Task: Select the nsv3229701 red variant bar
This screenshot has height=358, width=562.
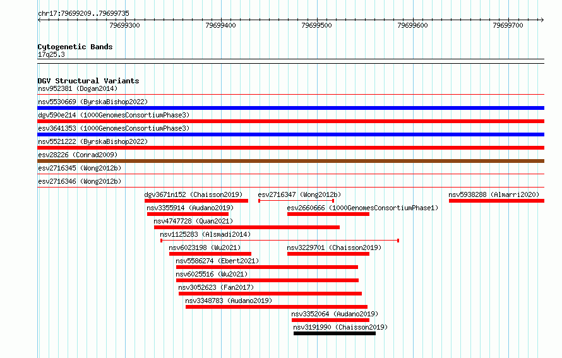Action: [328, 254]
